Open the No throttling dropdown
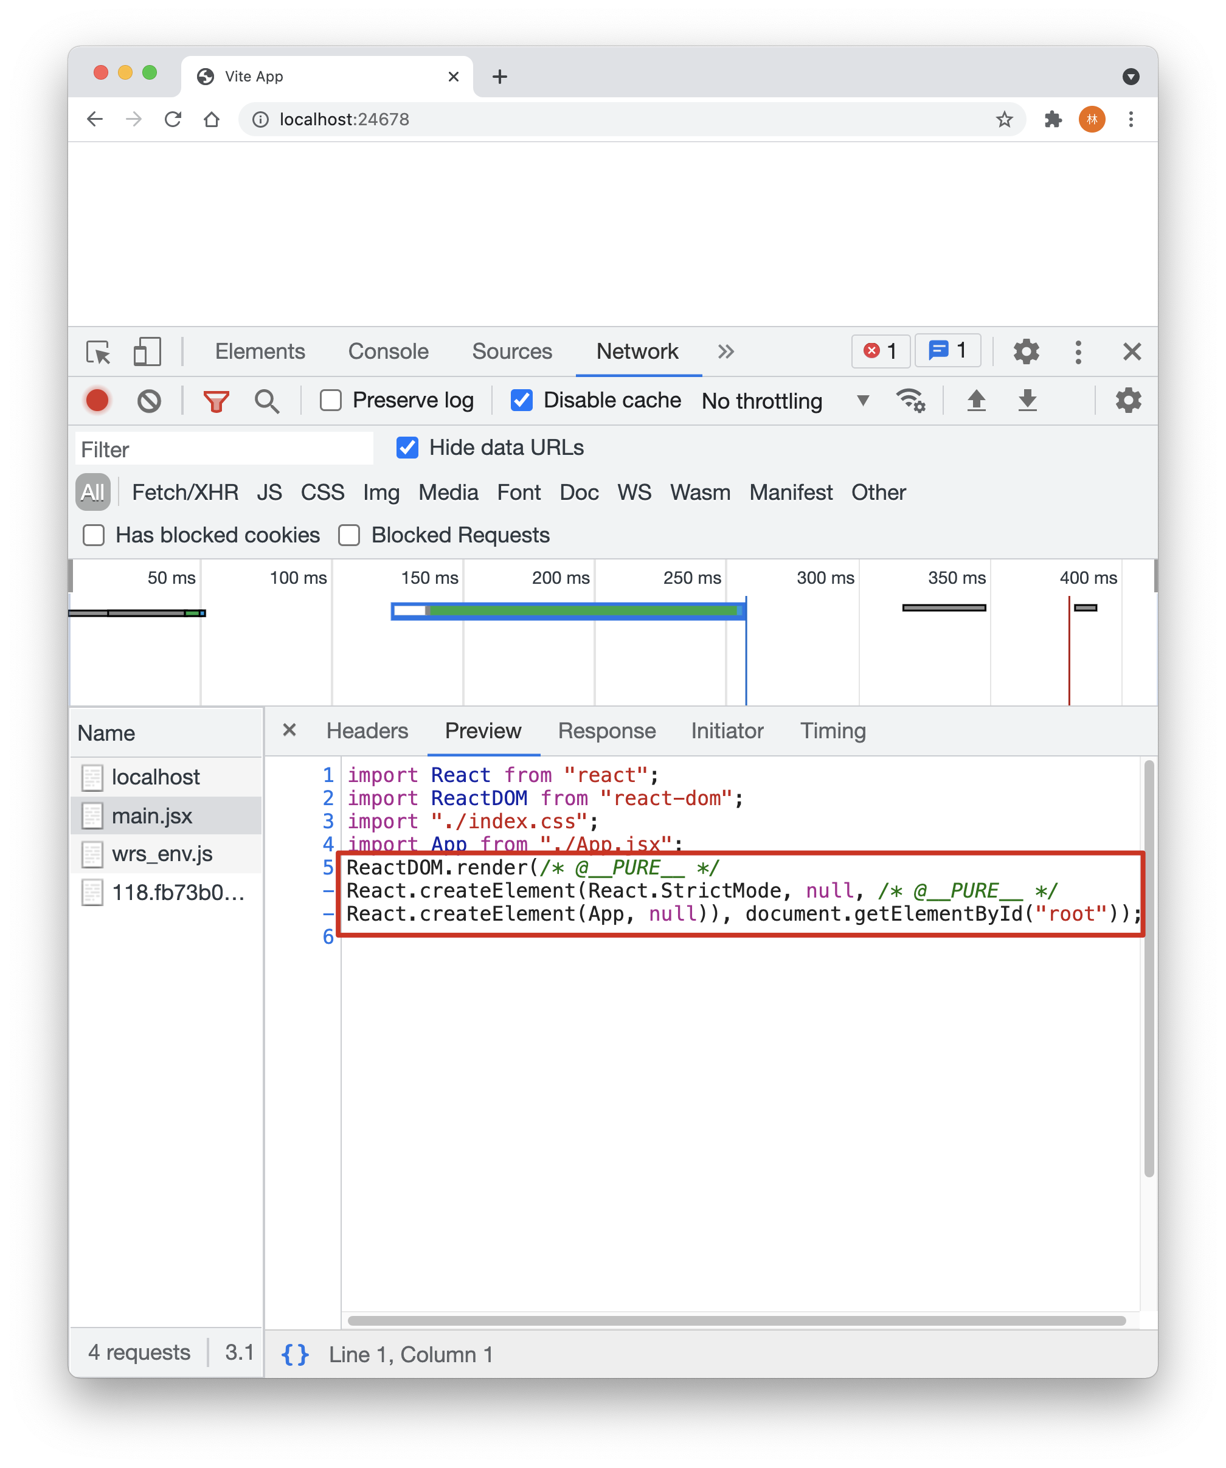1226x1468 pixels. pyautogui.click(x=786, y=401)
